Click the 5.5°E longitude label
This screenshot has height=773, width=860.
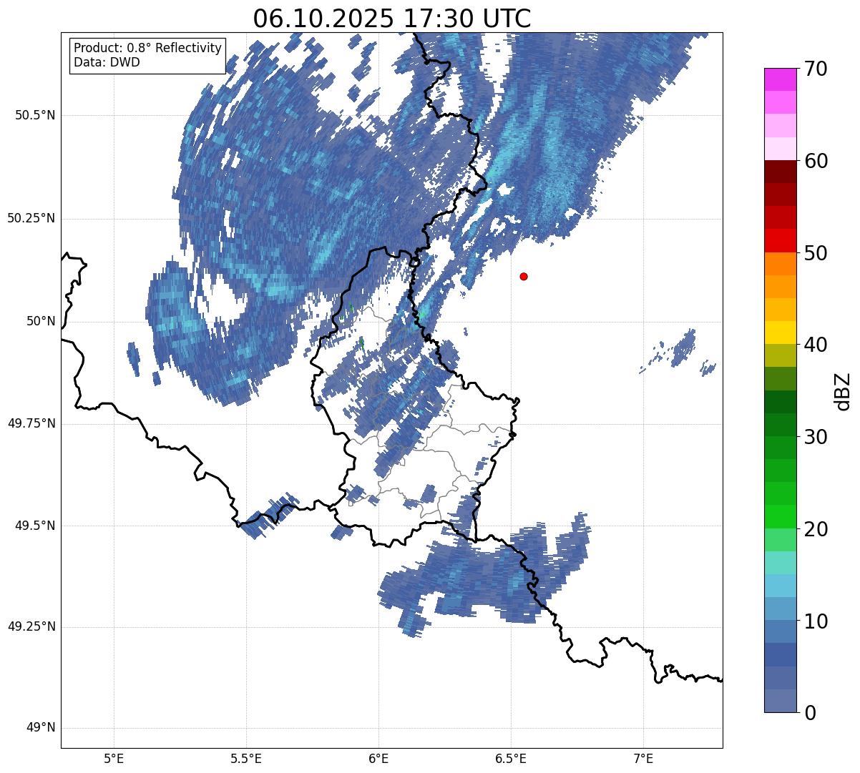246,758
